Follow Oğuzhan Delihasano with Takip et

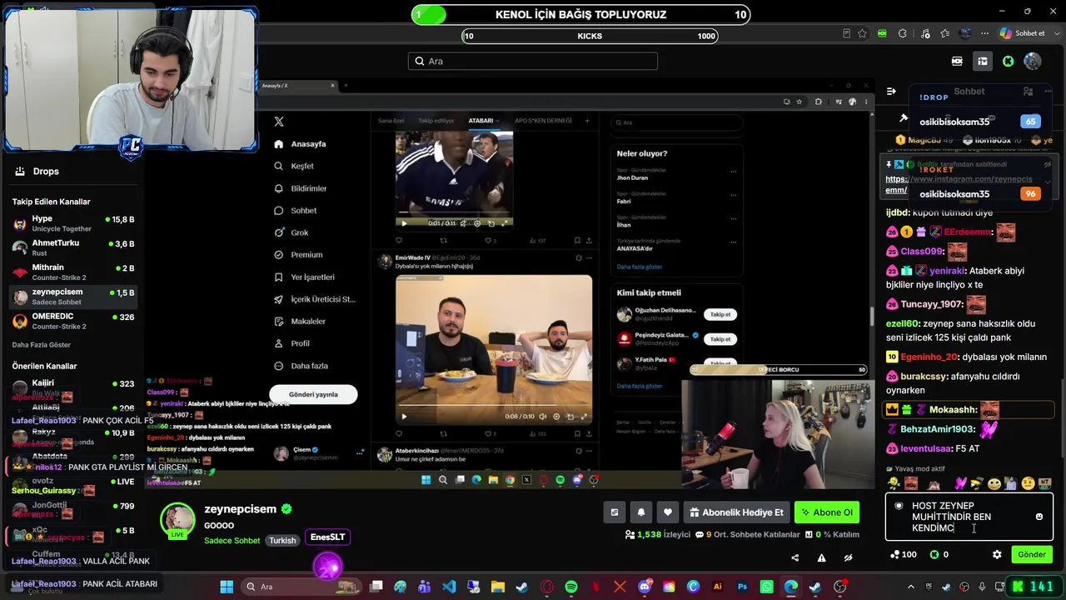[x=720, y=314]
